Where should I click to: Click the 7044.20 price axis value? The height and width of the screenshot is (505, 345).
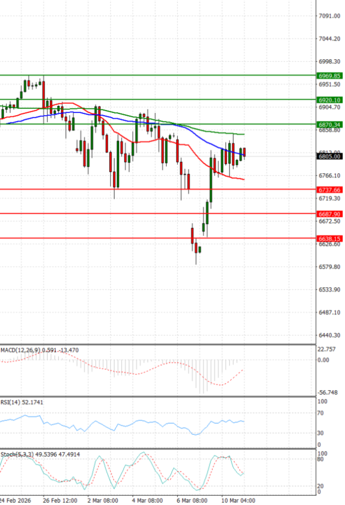[x=329, y=39]
